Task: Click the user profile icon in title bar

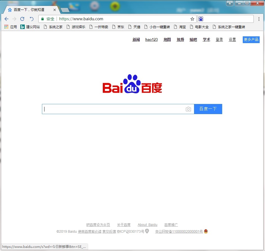Action: [x=230, y=3]
